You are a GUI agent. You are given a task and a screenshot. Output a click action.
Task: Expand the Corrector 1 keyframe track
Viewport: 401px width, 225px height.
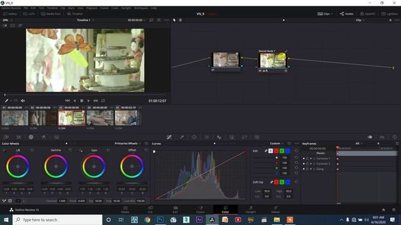[x=314, y=158]
